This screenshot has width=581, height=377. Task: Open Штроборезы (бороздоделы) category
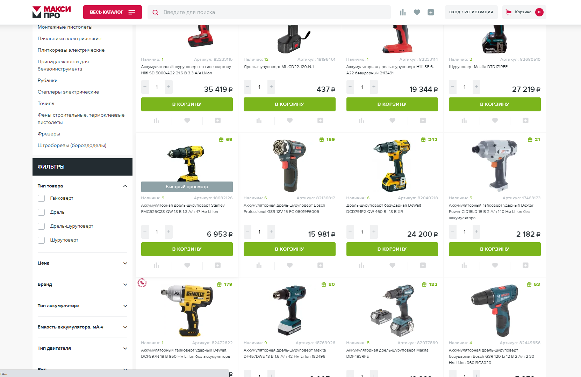(72, 146)
